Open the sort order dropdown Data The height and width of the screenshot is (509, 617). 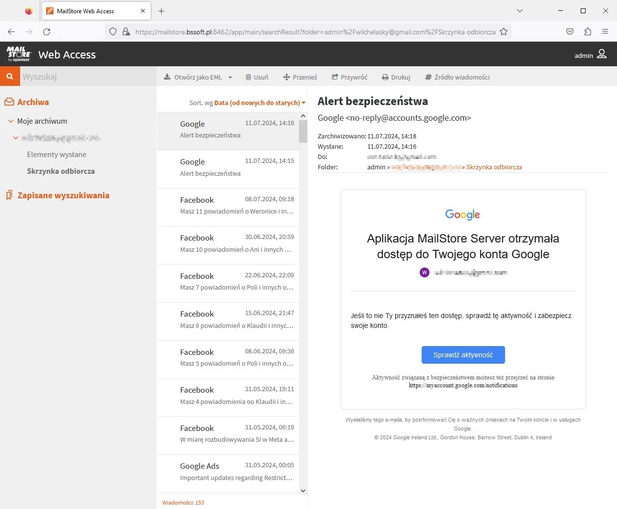pos(260,103)
